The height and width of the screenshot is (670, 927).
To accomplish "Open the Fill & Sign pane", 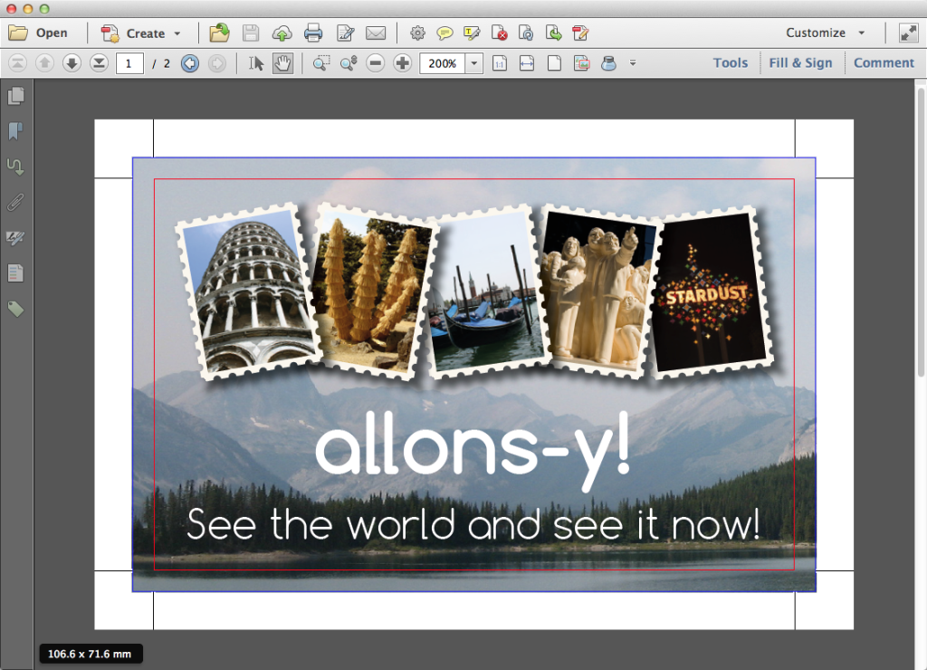I will pos(800,62).
